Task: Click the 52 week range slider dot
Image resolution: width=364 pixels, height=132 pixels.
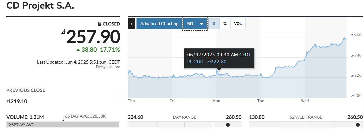Action: [x=358, y=125]
